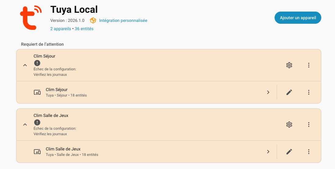Open Clim Séjour device details chevron
This screenshot has height=169, width=335.
pos(268,92)
